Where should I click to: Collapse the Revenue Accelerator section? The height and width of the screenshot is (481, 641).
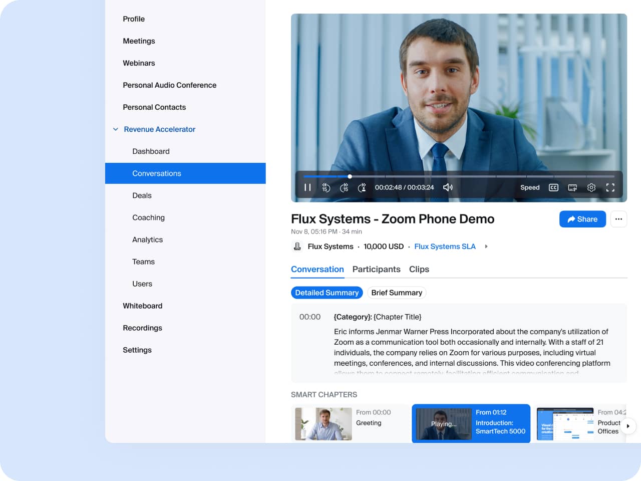pyautogui.click(x=116, y=129)
